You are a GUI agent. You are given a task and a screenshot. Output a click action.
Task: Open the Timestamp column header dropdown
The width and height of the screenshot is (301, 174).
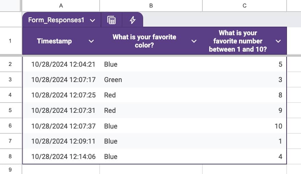click(x=91, y=41)
